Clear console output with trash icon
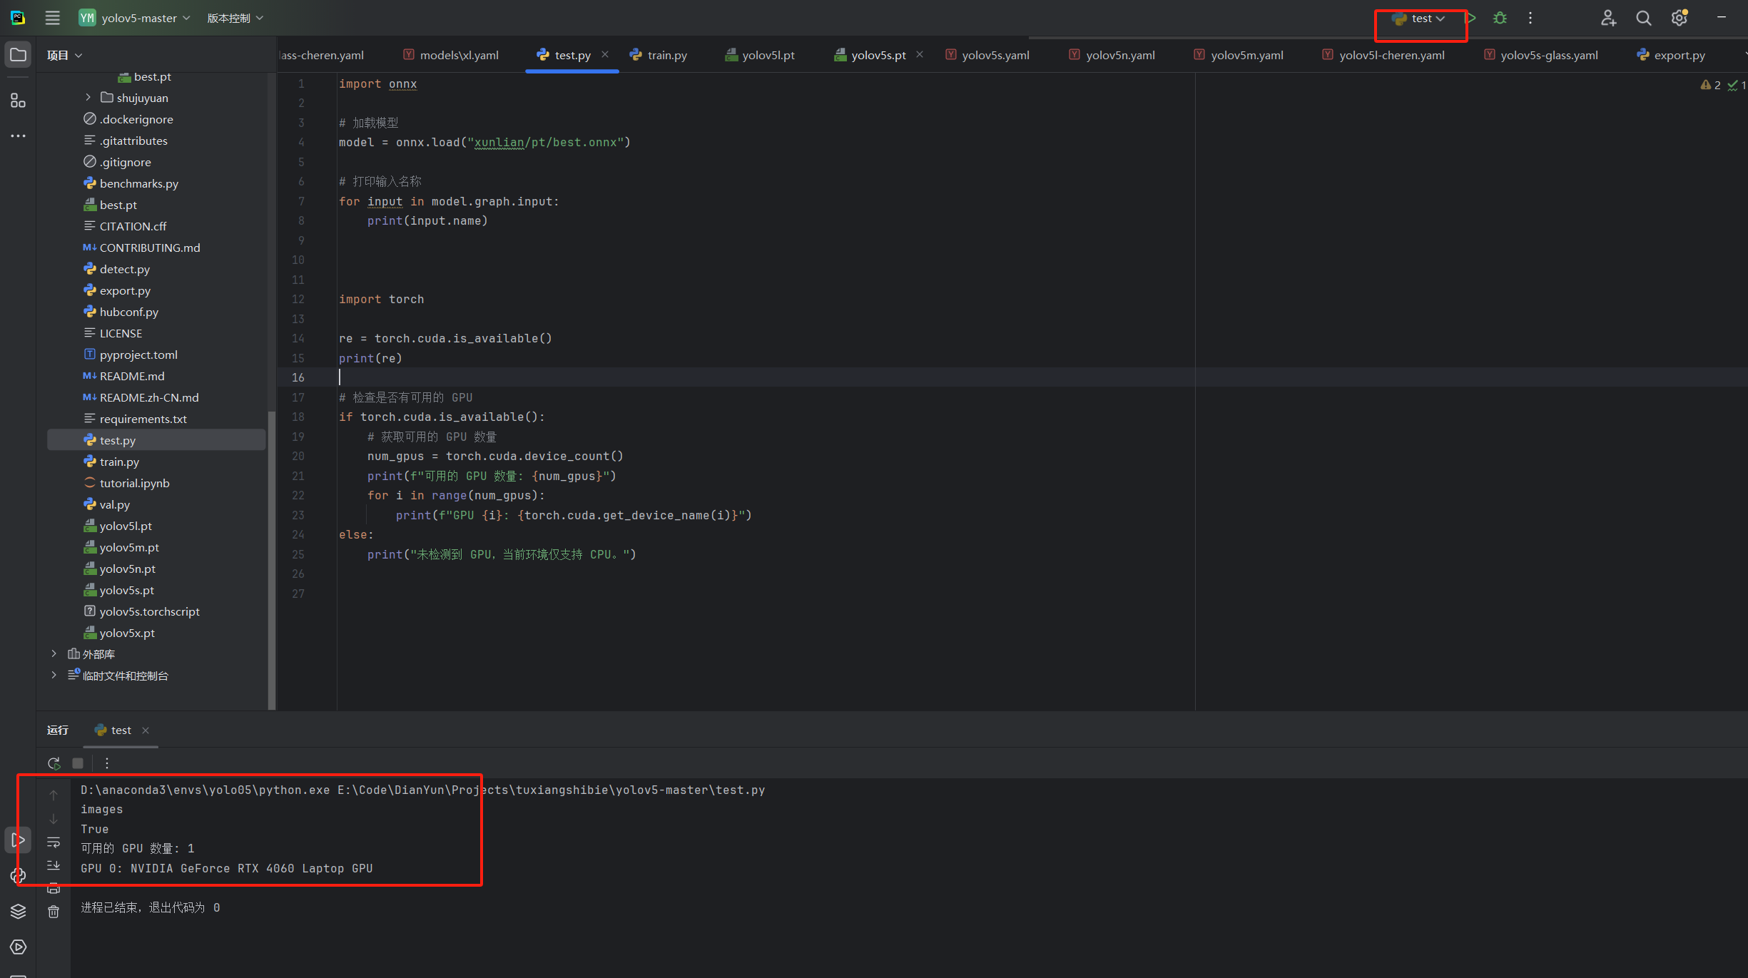Image resolution: width=1748 pixels, height=978 pixels. tap(54, 912)
